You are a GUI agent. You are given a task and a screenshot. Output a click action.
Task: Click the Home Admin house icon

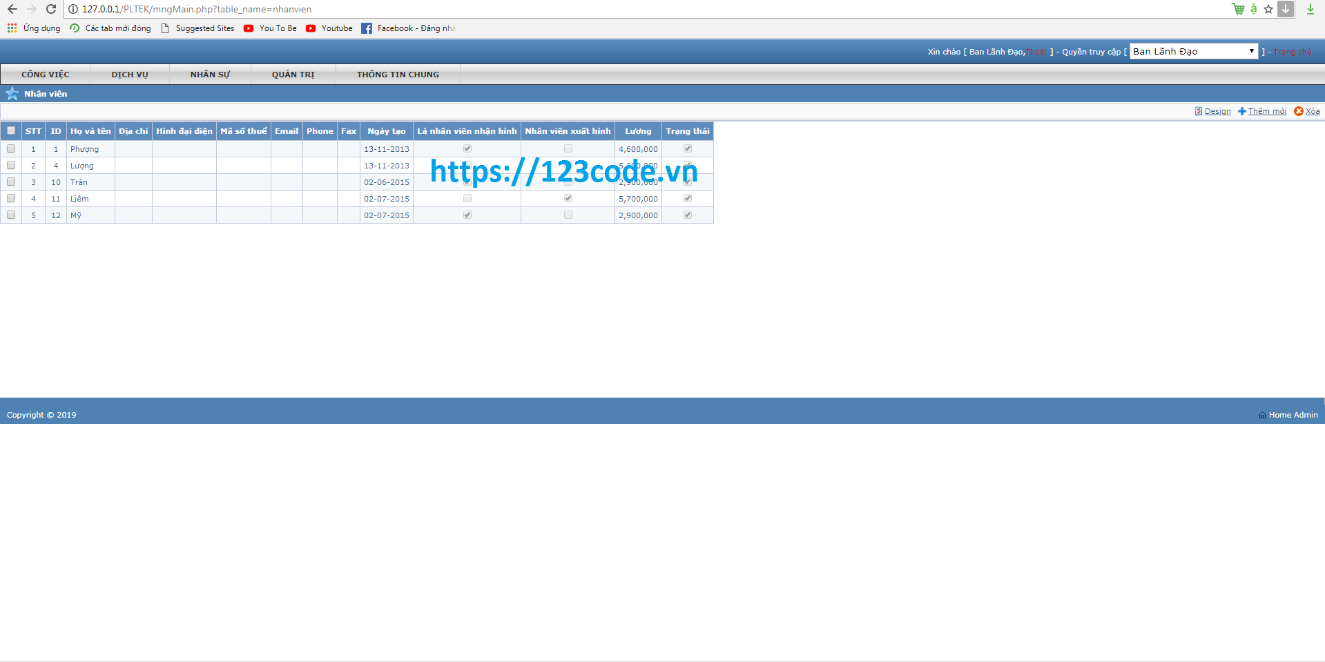[x=1262, y=415]
